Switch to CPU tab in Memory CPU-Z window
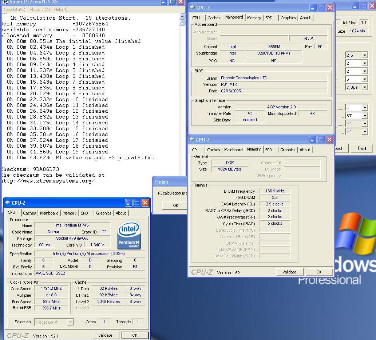The width and height of the screenshot is (376, 340). click(196, 150)
